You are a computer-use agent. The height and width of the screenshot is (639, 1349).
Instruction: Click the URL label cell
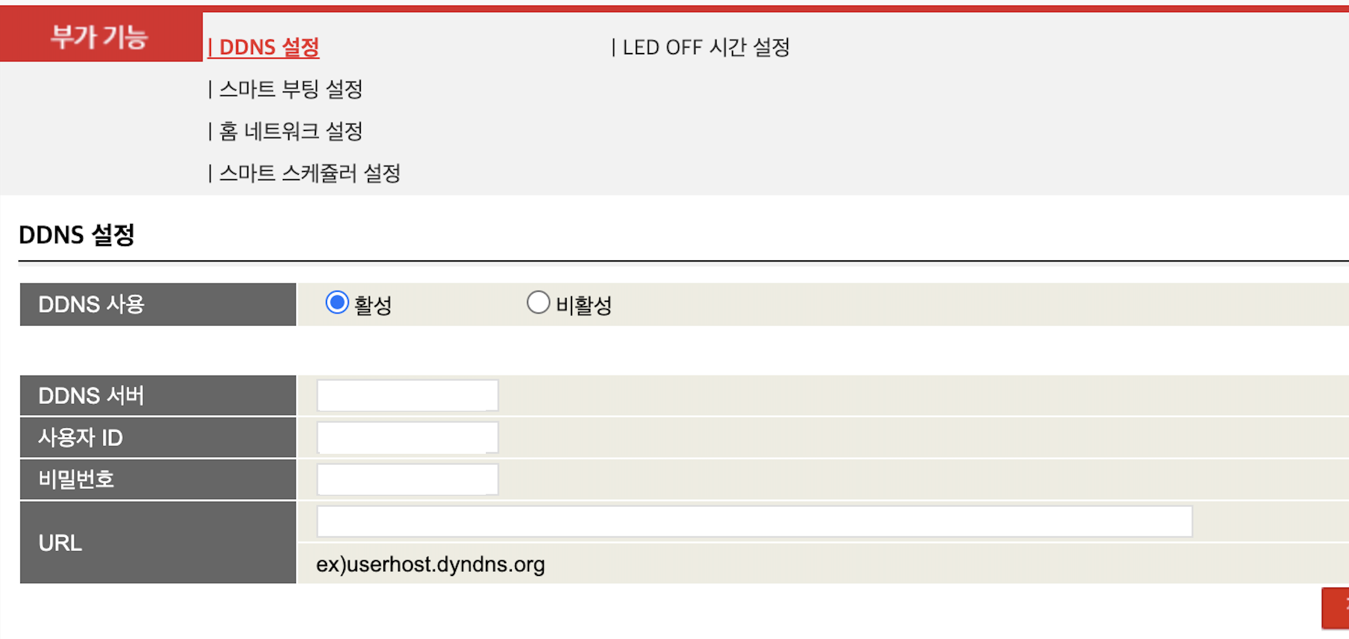coord(158,542)
